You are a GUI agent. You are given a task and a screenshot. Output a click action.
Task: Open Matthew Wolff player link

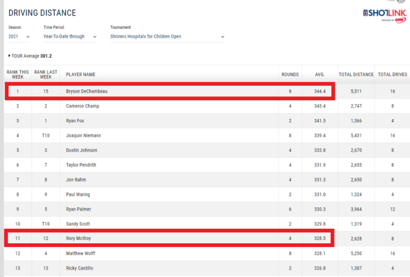(x=80, y=253)
